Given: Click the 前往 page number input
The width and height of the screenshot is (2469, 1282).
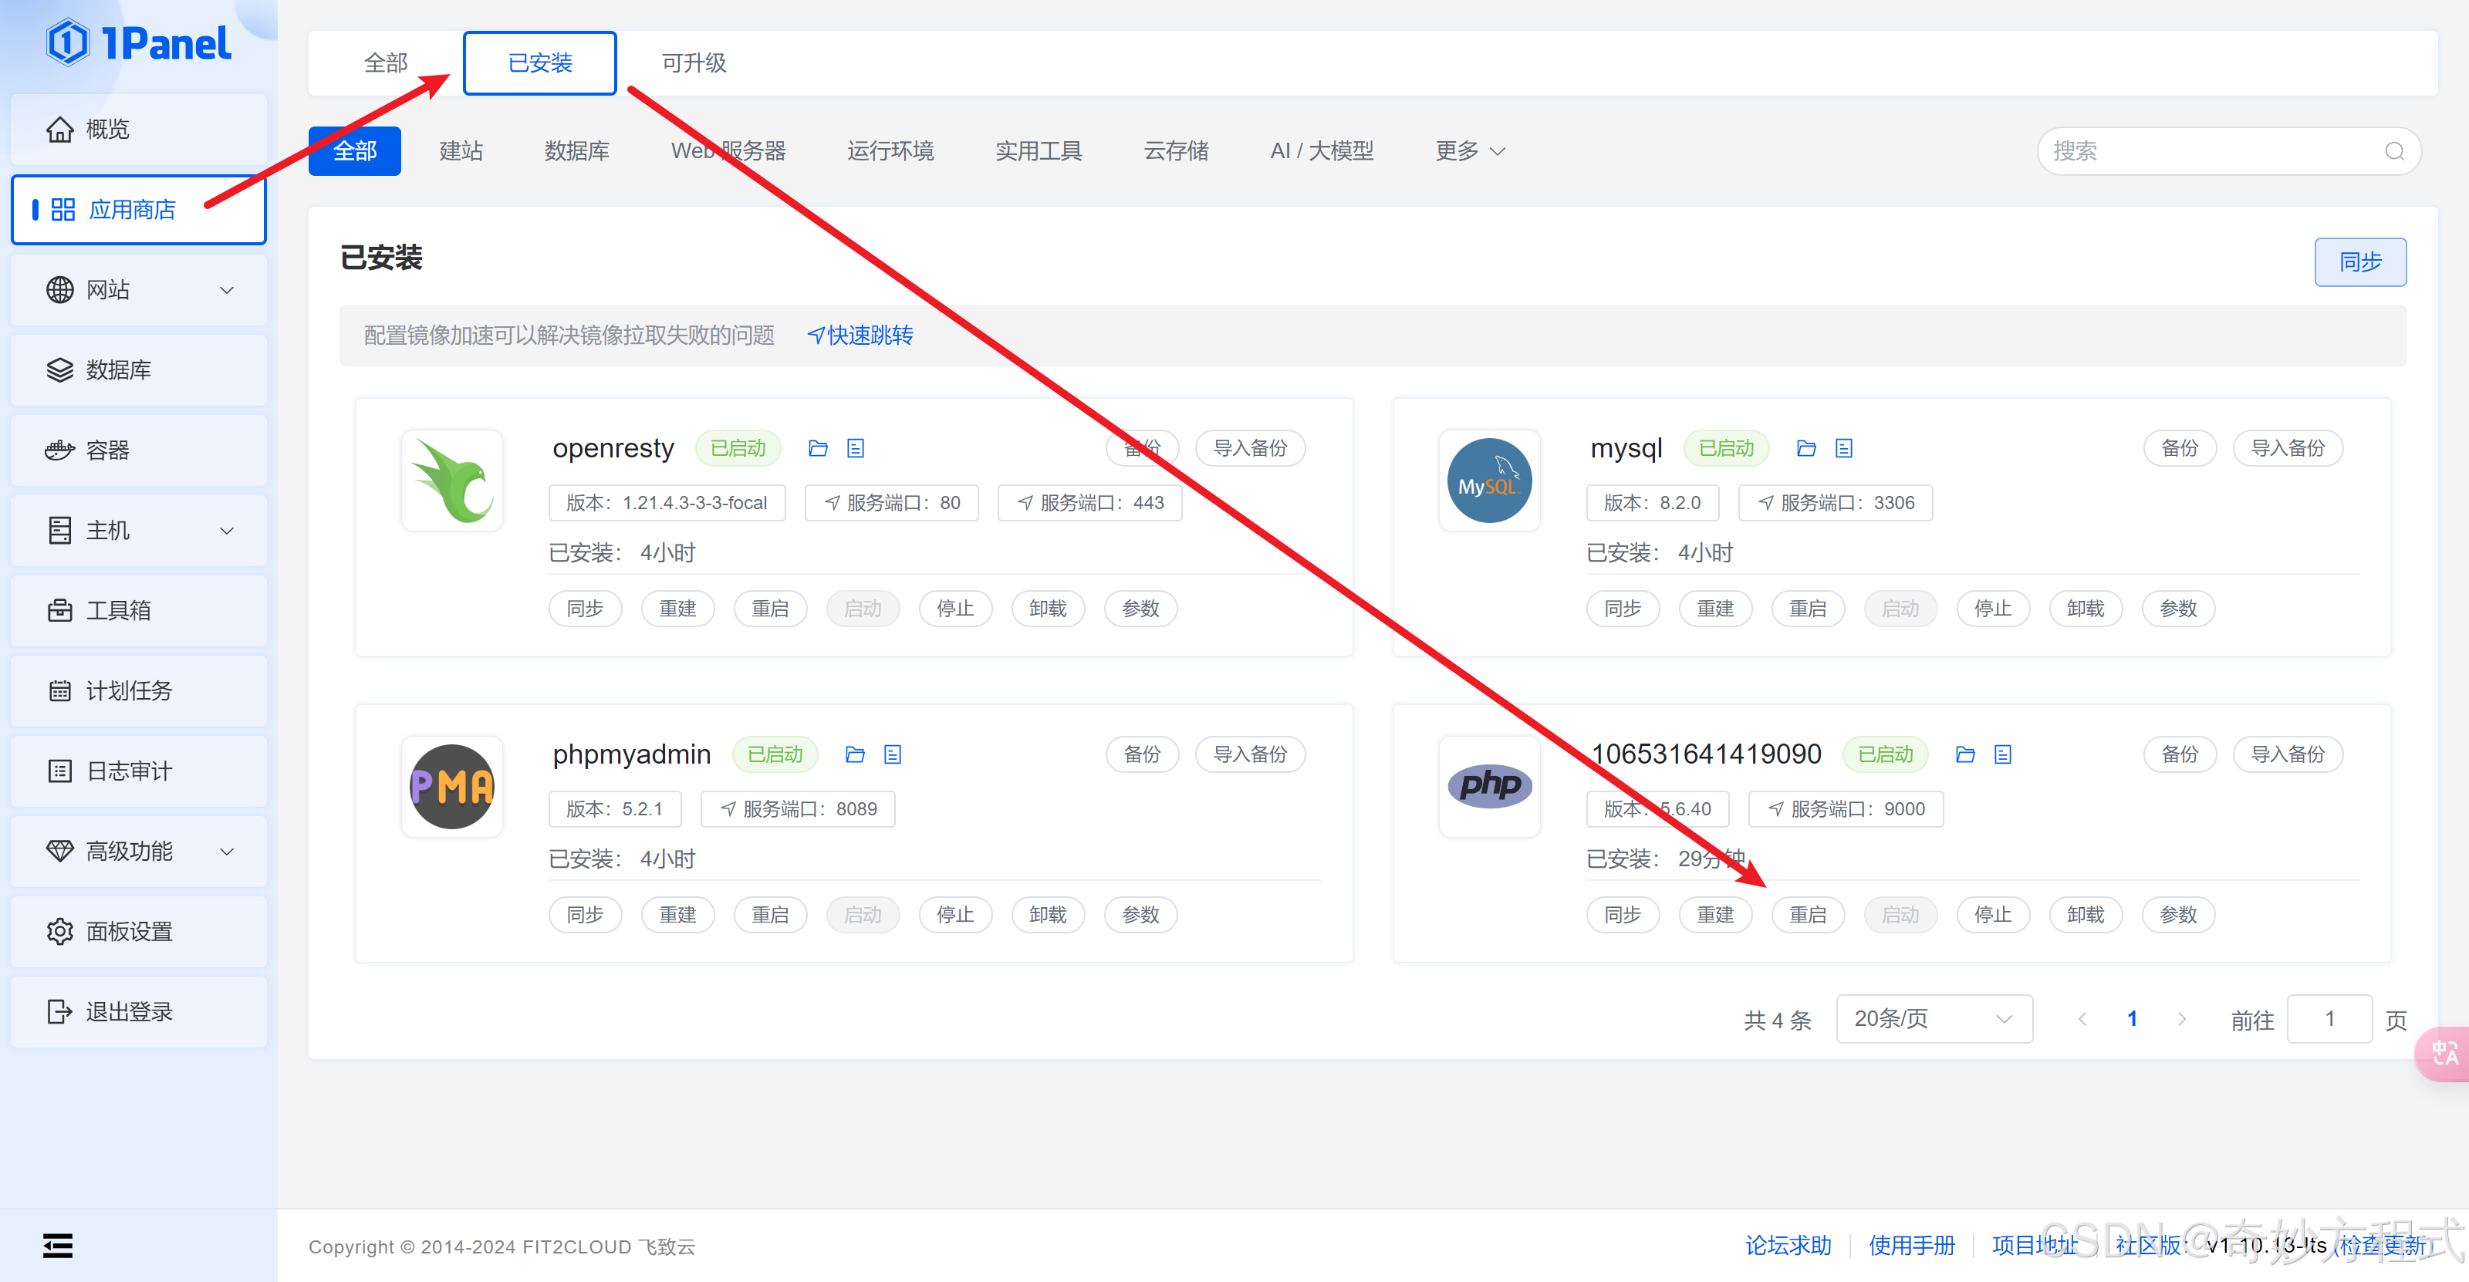Looking at the screenshot, I should tap(2329, 1020).
